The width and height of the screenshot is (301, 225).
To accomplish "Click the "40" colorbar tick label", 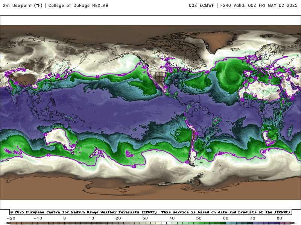I will click(x=172, y=218).
